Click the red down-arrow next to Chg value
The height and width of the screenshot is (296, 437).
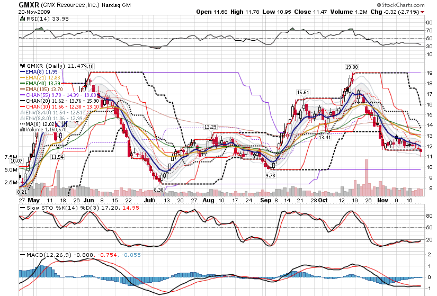[x=423, y=12]
